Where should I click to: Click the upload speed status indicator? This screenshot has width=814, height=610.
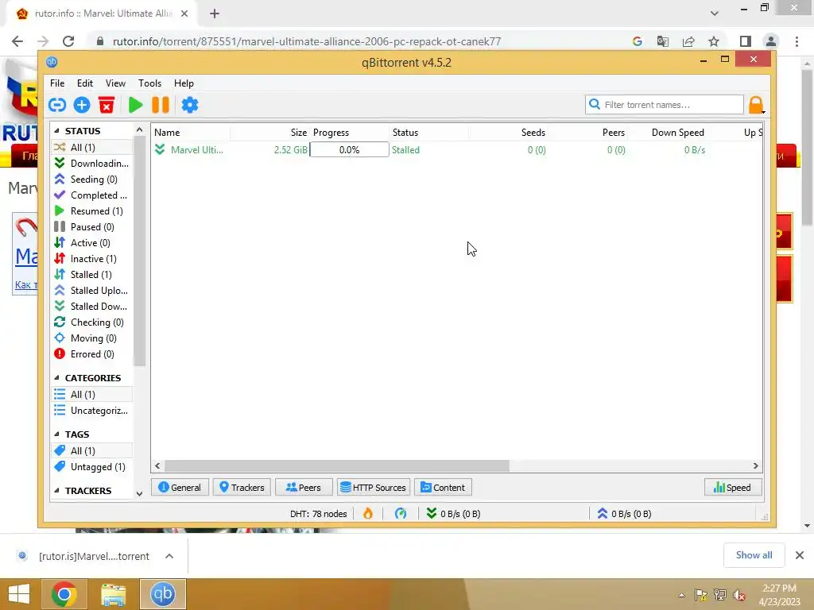[624, 514]
